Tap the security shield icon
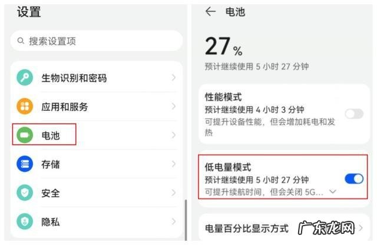The height and width of the screenshot is (245, 377). (x=25, y=193)
